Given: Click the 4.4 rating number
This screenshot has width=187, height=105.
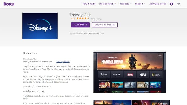Looking at the screenshot, I should pos(73,19).
